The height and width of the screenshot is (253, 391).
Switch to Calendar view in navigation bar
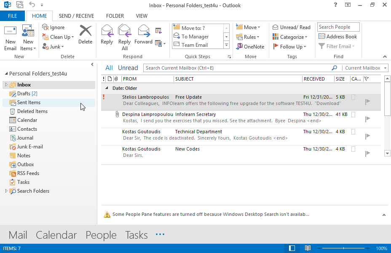click(x=56, y=235)
